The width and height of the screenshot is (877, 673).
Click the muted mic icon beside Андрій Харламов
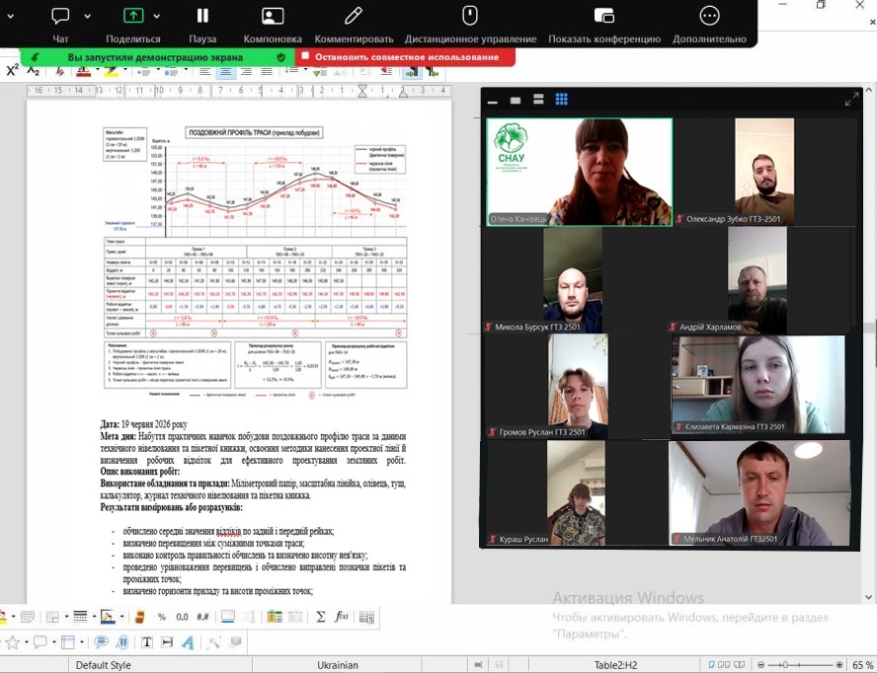point(673,327)
